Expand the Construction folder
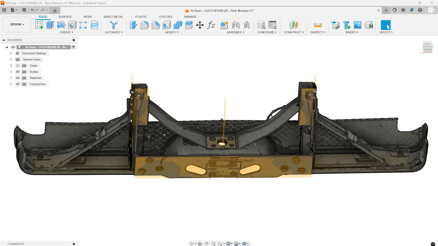The height and width of the screenshot is (246, 438). click(11, 84)
